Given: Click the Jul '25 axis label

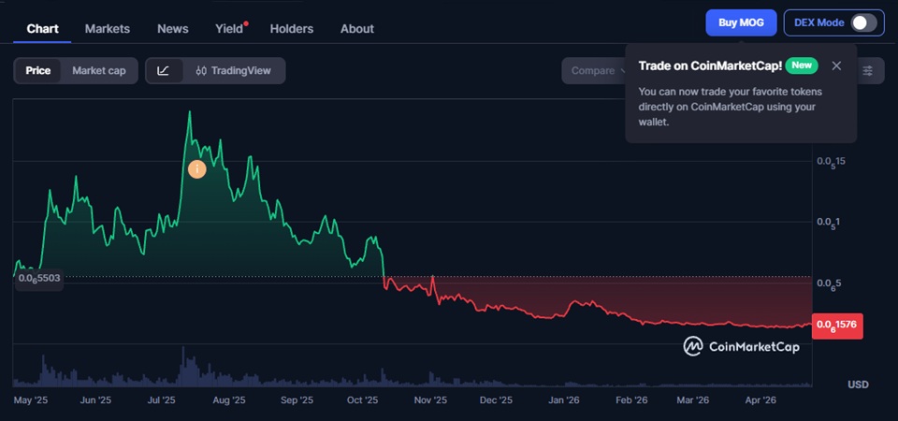Looking at the screenshot, I should tap(164, 400).
